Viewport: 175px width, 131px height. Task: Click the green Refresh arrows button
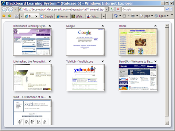tap(112, 9)
